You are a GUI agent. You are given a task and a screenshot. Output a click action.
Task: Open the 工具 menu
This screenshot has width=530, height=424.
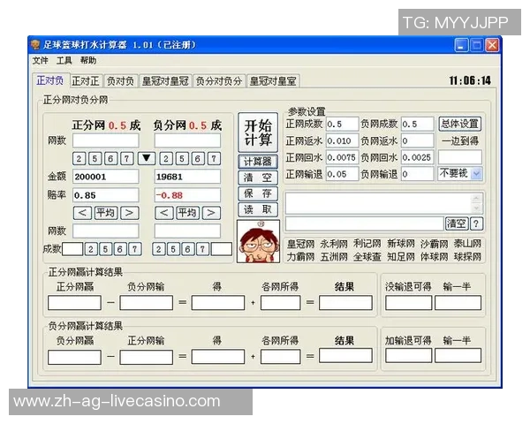(64, 61)
